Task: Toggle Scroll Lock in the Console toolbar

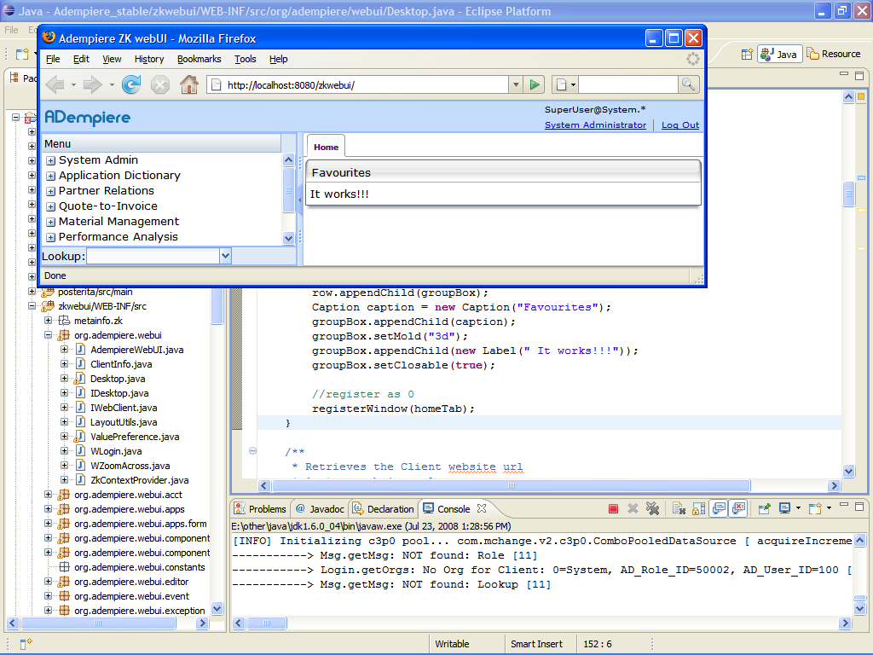Action: point(698,508)
